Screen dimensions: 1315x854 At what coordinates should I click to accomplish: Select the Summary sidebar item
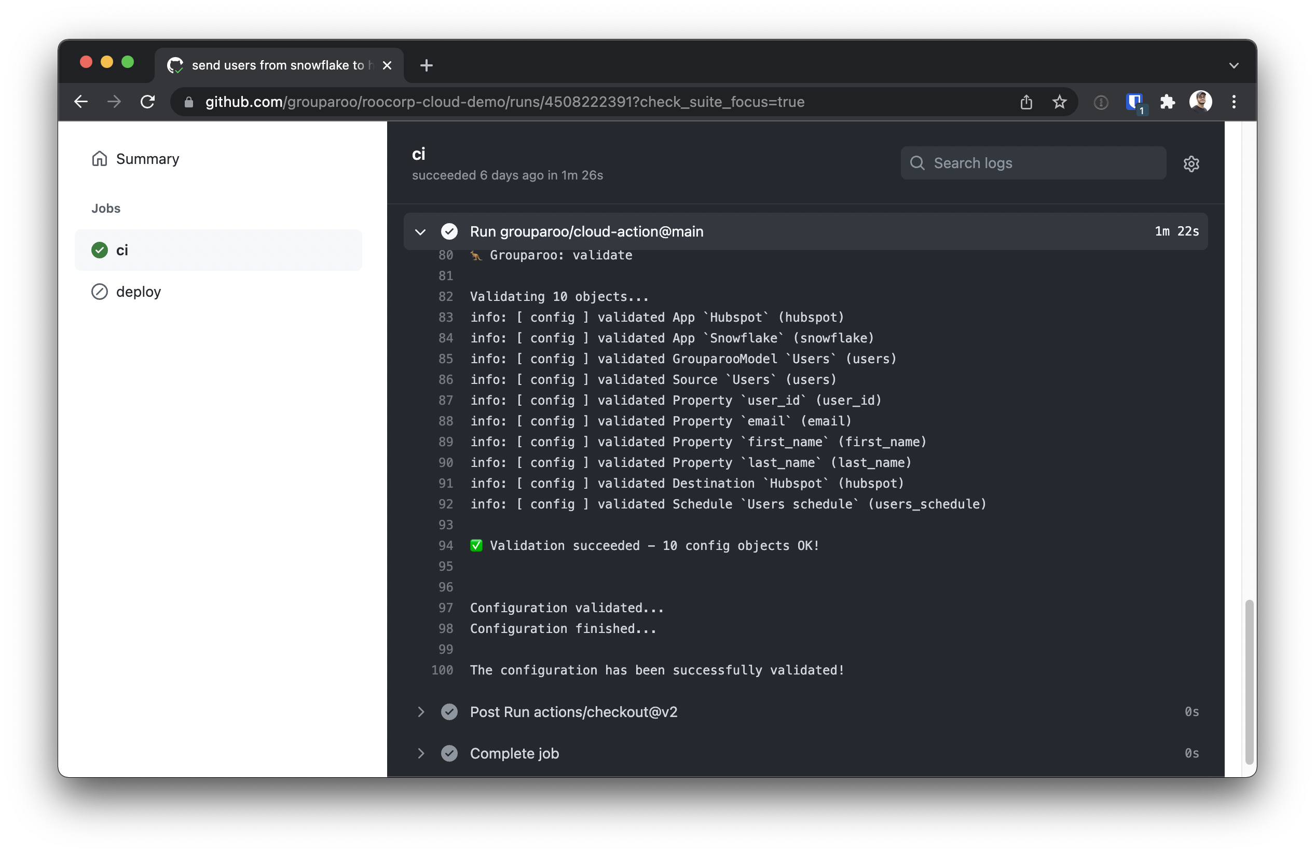point(147,158)
